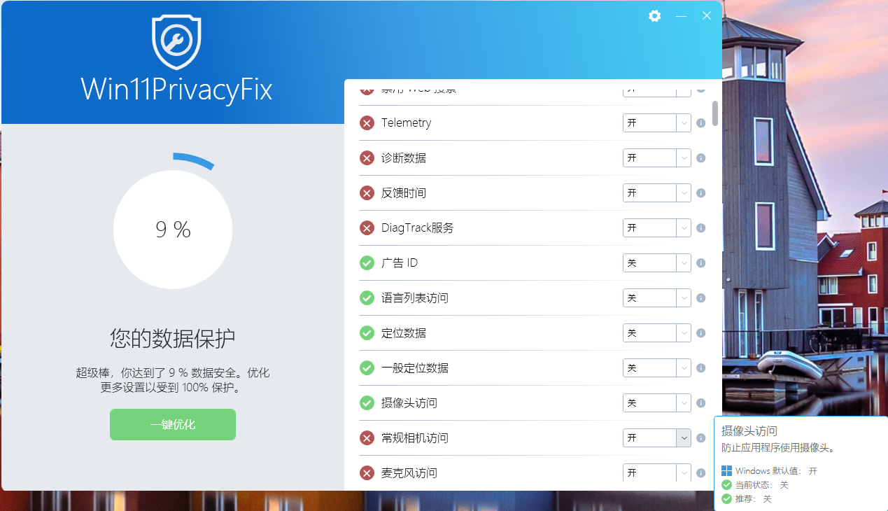The image size is (888, 511).
Task: Open the 广告 ID setting dropdown
Action: tap(657, 263)
